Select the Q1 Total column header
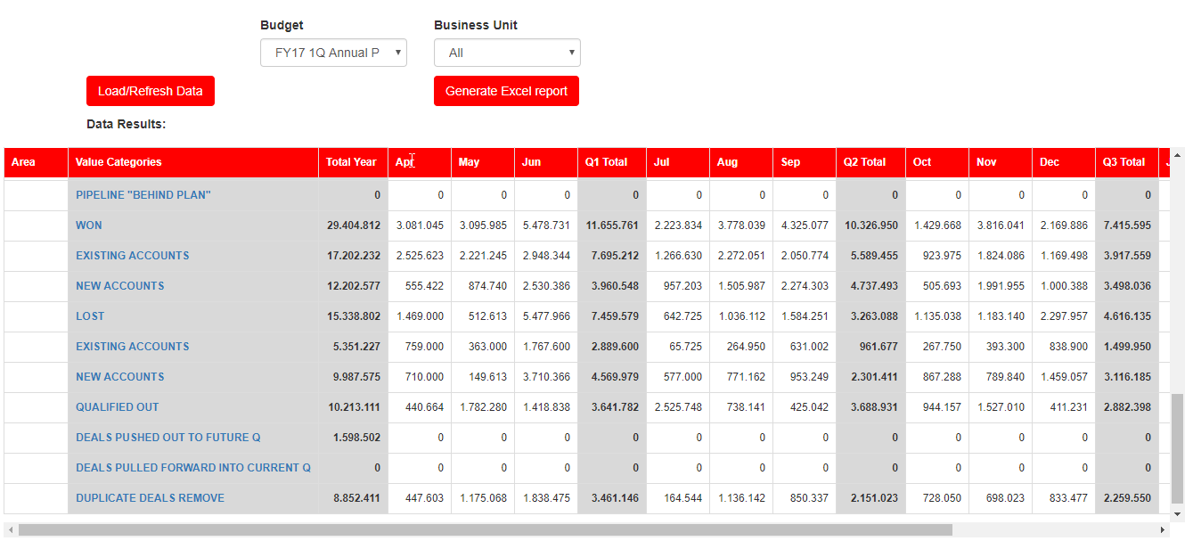The height and width of the screenshot is (541, 1193). [606, 162]
